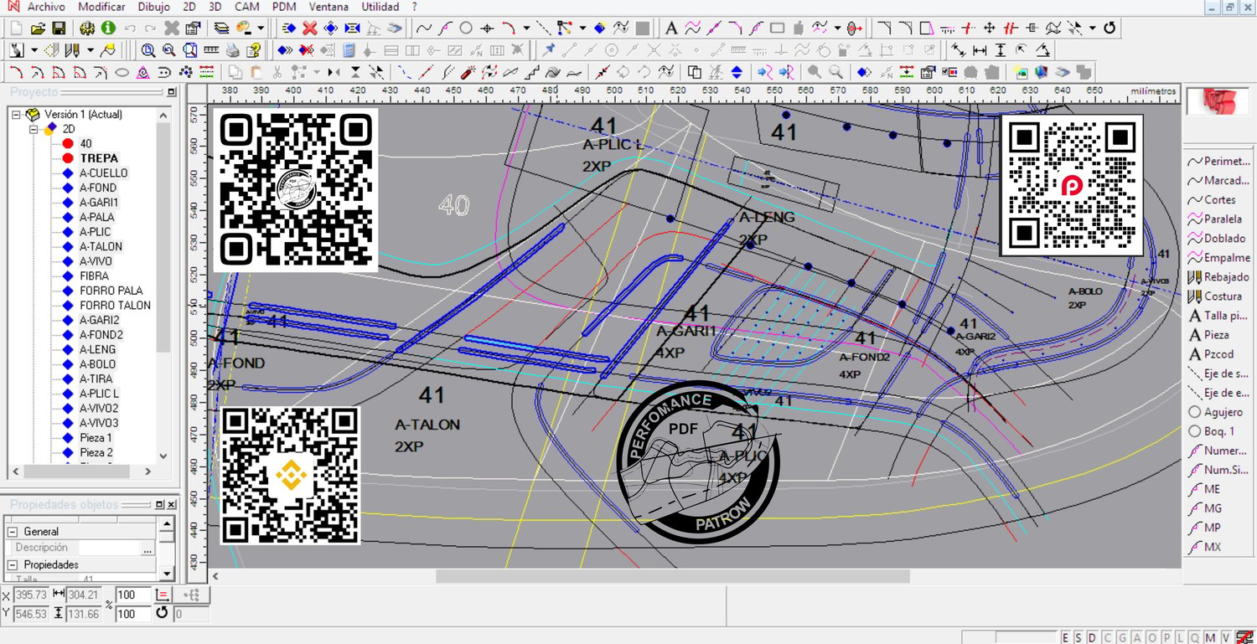1257x644 pixels.
Task: Toggle the V indicator in the status bar
Action: point(1225,637)
